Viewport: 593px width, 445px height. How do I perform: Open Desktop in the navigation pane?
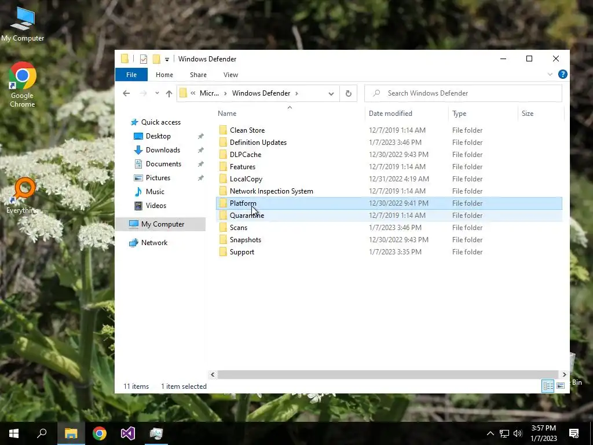(x=158, y=136)
